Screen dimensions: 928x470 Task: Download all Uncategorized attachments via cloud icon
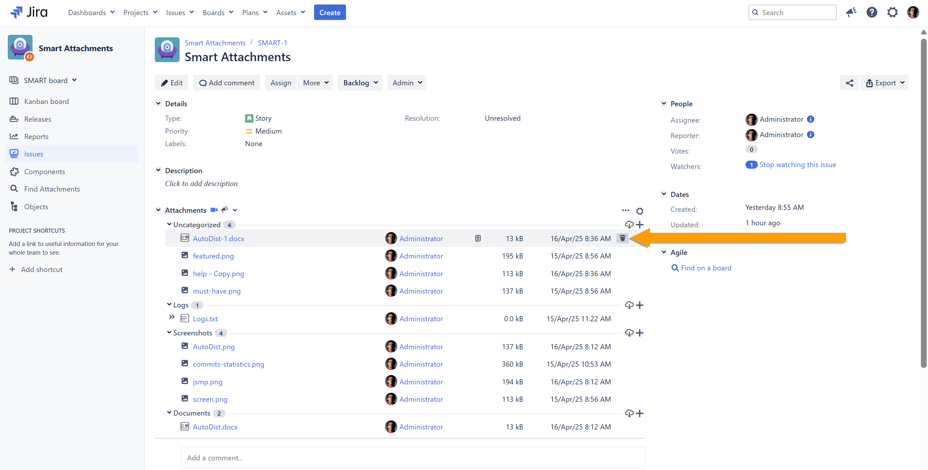[x=629, y=225]
